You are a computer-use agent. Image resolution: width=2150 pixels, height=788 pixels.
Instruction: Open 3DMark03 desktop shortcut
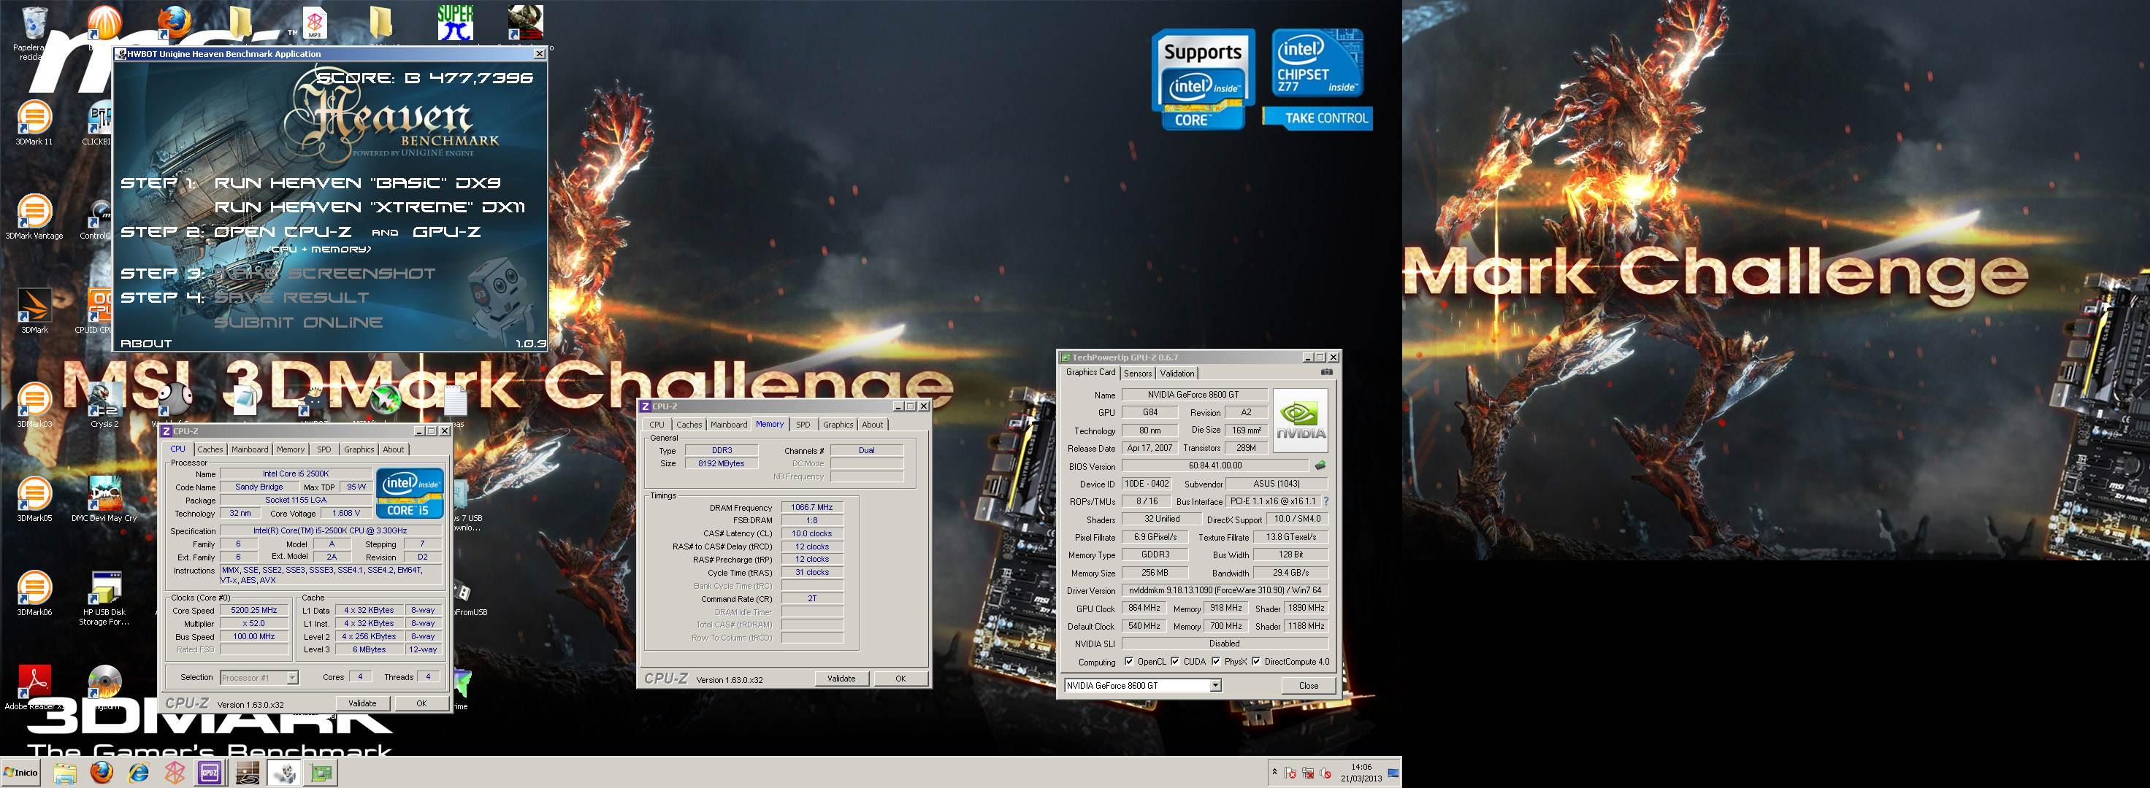[34, 404]
